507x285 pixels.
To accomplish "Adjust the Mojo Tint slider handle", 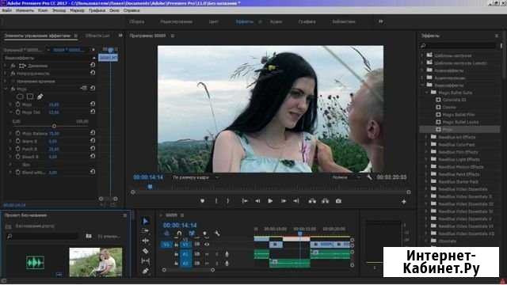I will click(54, 126).
